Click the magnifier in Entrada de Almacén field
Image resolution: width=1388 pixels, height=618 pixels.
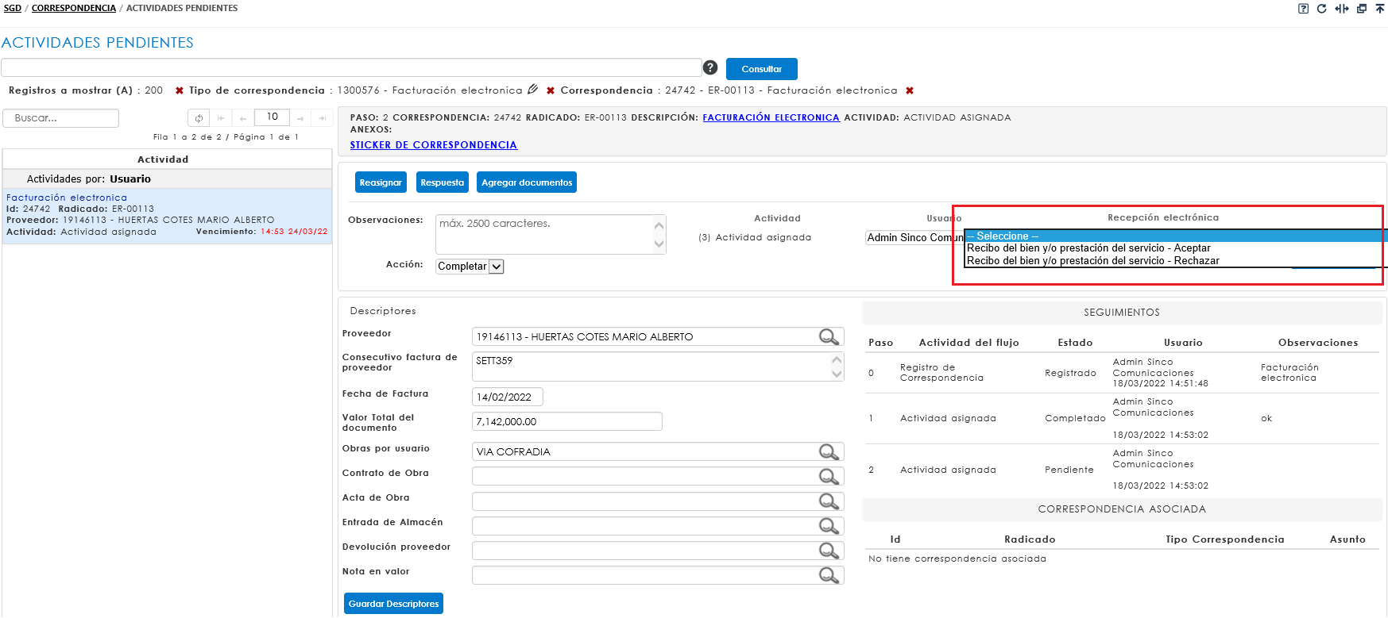click(829, 526)
